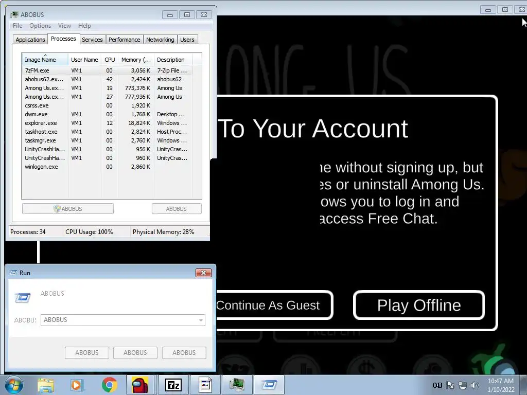The image size is (527, 395).
Task: Select the dwm.exe process
Action: tap(107, 114)
